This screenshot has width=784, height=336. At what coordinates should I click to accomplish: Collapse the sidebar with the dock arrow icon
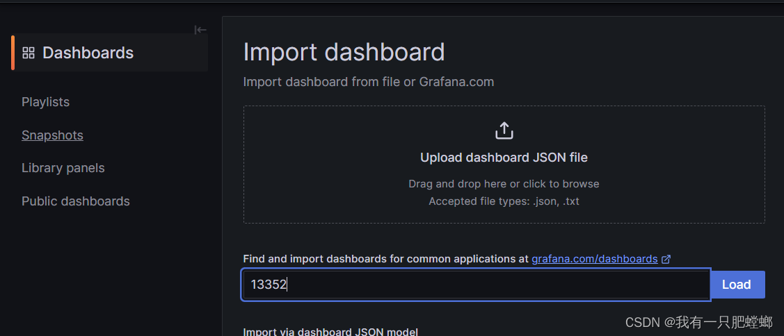pos(200,30)
